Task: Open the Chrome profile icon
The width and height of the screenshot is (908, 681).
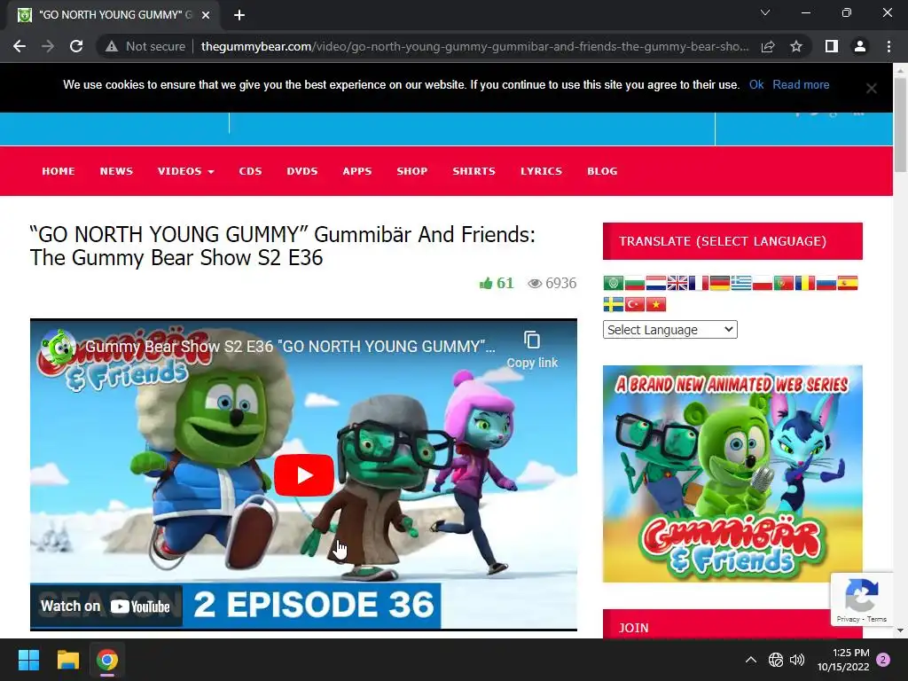Action: click(860, 46)
